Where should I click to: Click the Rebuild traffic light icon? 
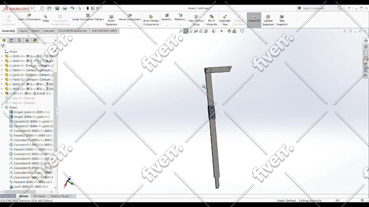[87, 8]
